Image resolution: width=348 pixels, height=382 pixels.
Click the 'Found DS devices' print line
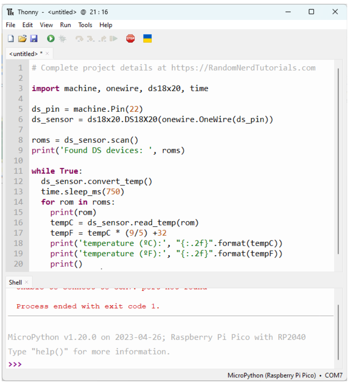[x=108, y=150]
